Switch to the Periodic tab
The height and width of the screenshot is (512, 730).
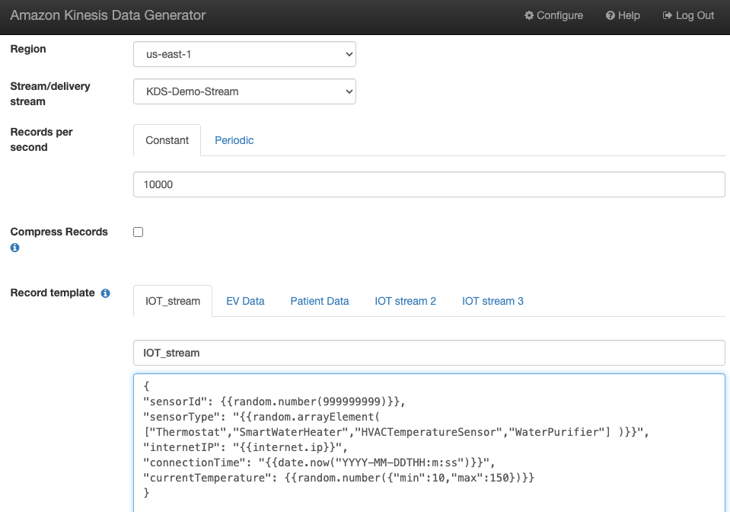[234, 140]
